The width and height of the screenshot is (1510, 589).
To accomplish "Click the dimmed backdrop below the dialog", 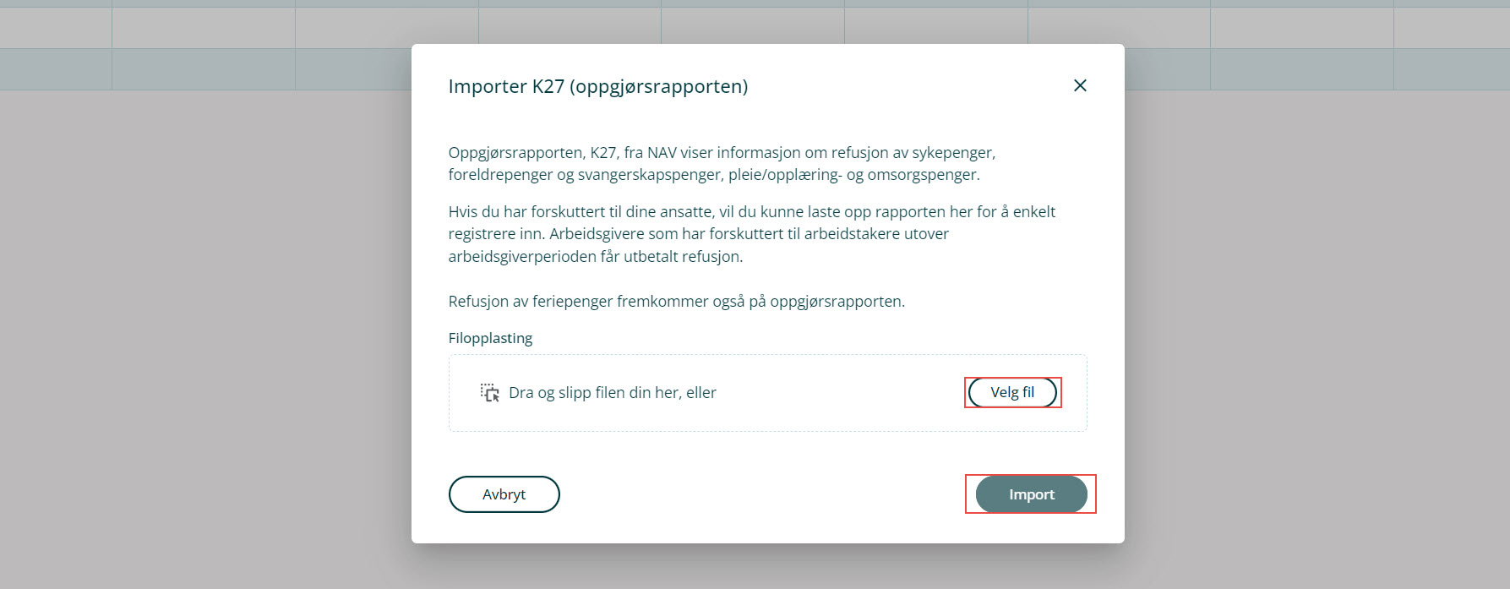I will (x=767, y=568).
